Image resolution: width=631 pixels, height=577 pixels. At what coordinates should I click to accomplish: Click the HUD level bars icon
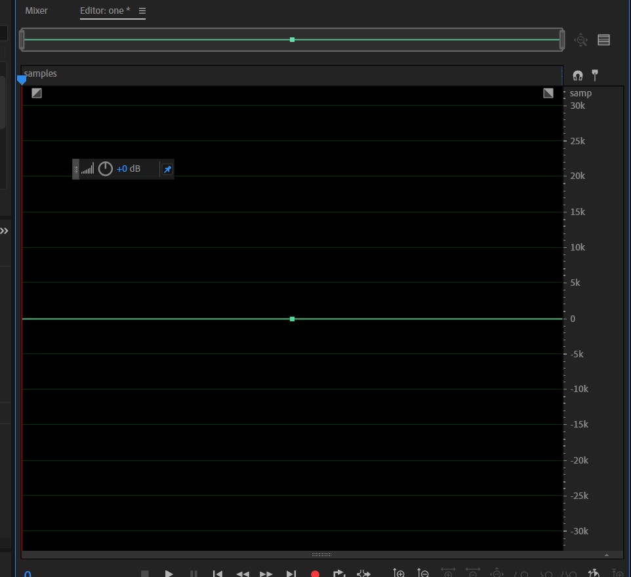87,169
